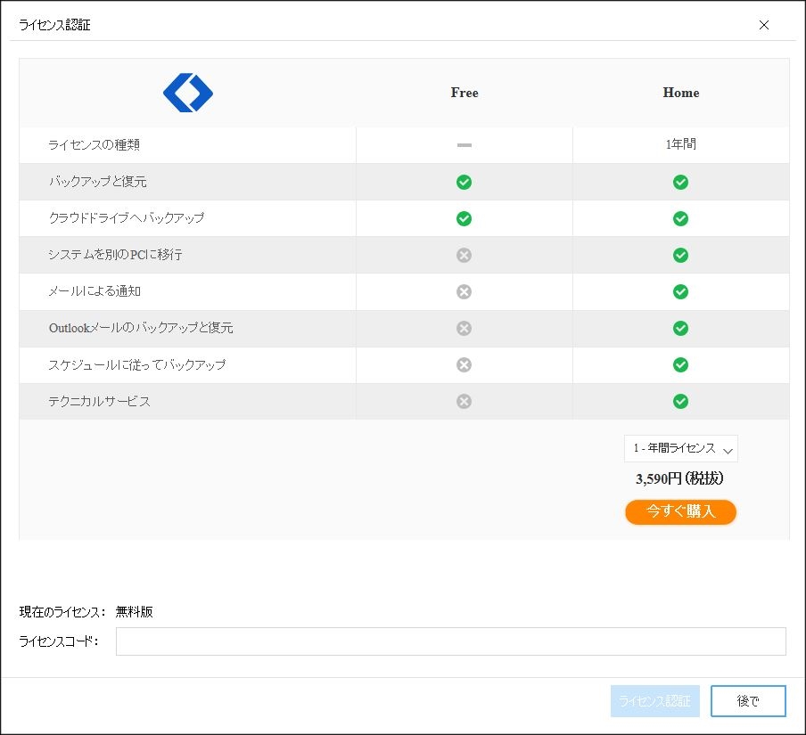806x735 pixels.
Task: Click the 後で button
Action: [x=748, y=701]
